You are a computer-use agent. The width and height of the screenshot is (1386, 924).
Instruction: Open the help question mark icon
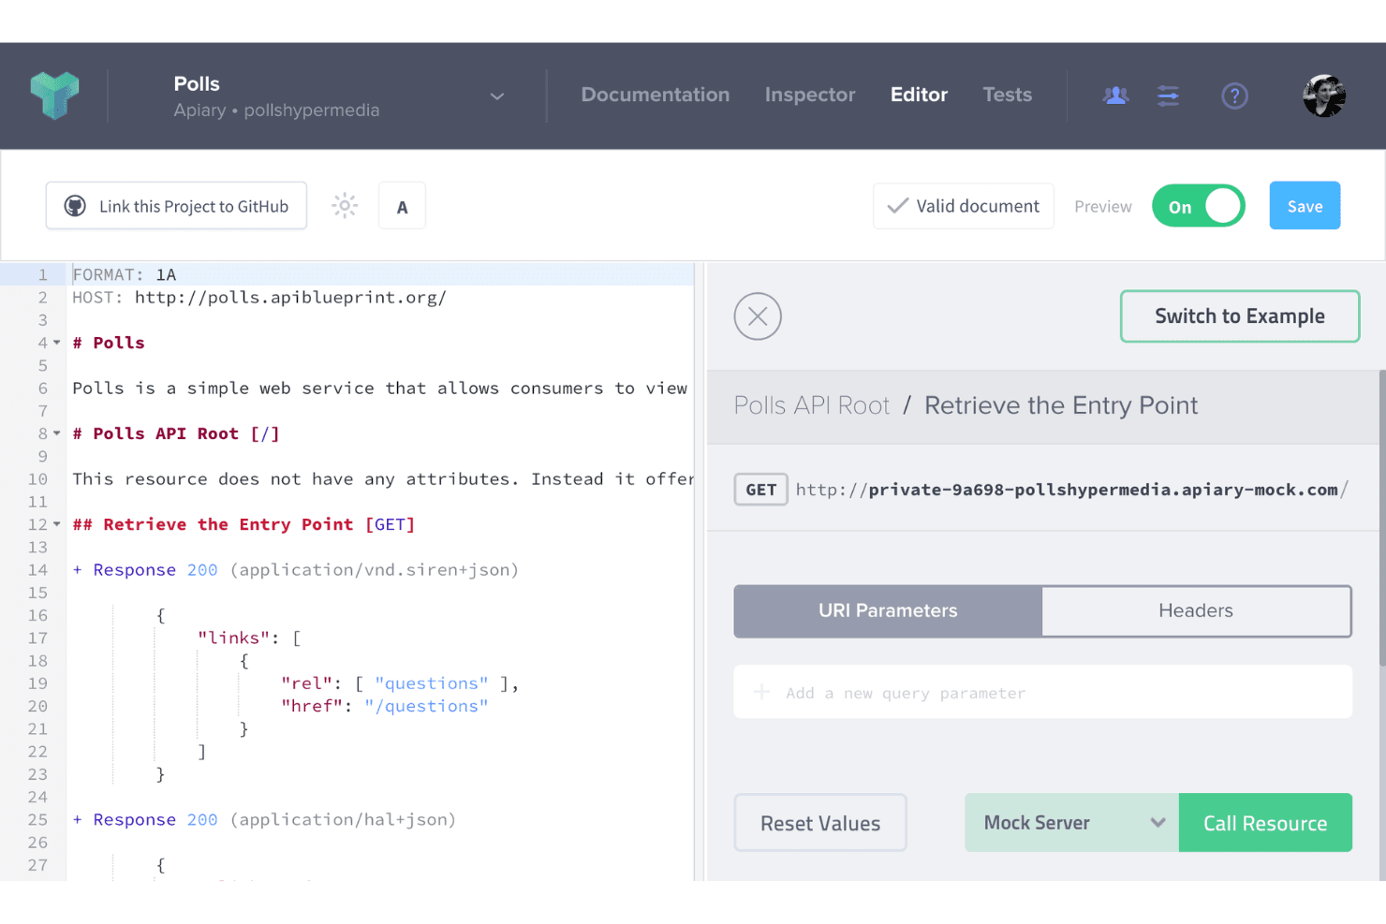[x=1234, y=95]
